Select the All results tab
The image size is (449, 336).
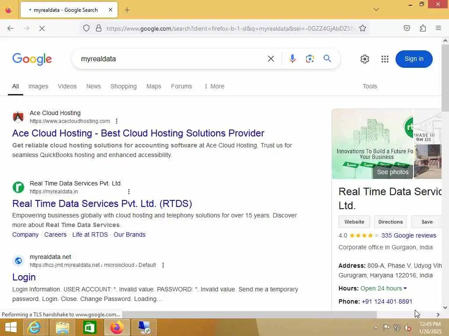[x=15, y=86]
